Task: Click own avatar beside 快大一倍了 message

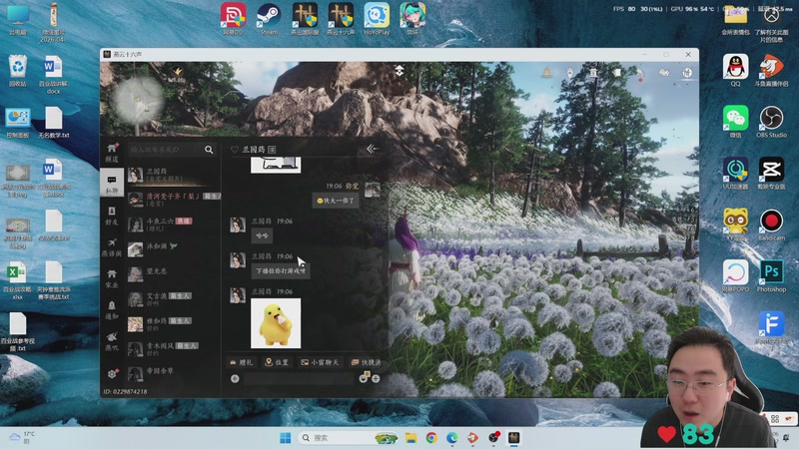Action: (372, 190)
